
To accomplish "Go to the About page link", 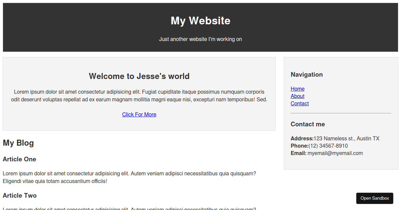I will (297, 96).
